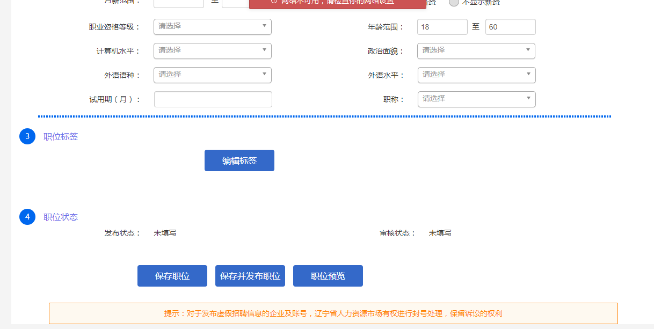Viewport: 654px width, 329px height.
Task: Expand the 计算机水平 select box
Action: pos(212,51)
